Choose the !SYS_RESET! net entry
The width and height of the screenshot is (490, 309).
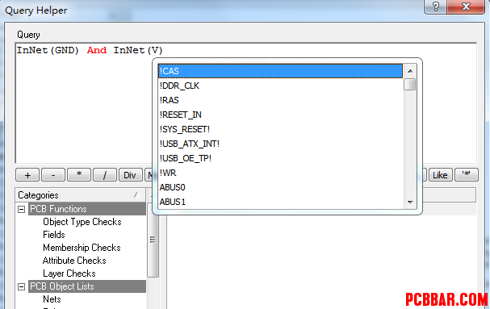[280, 129]
